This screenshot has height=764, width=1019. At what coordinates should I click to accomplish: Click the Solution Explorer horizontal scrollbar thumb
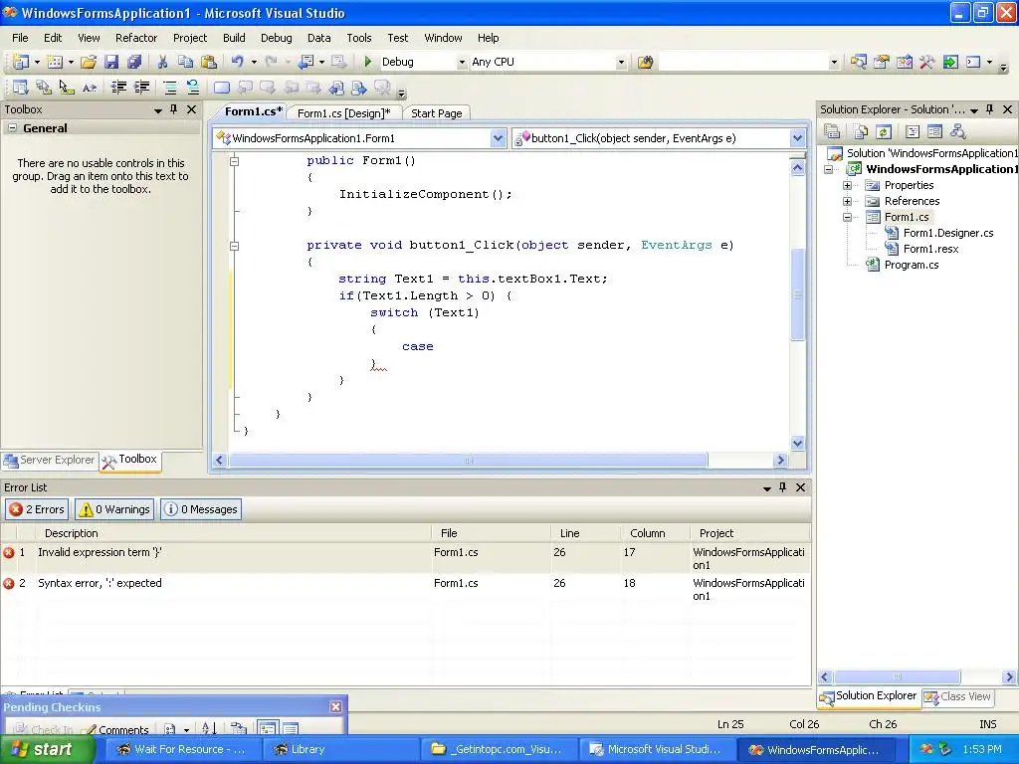coord(897,676)
